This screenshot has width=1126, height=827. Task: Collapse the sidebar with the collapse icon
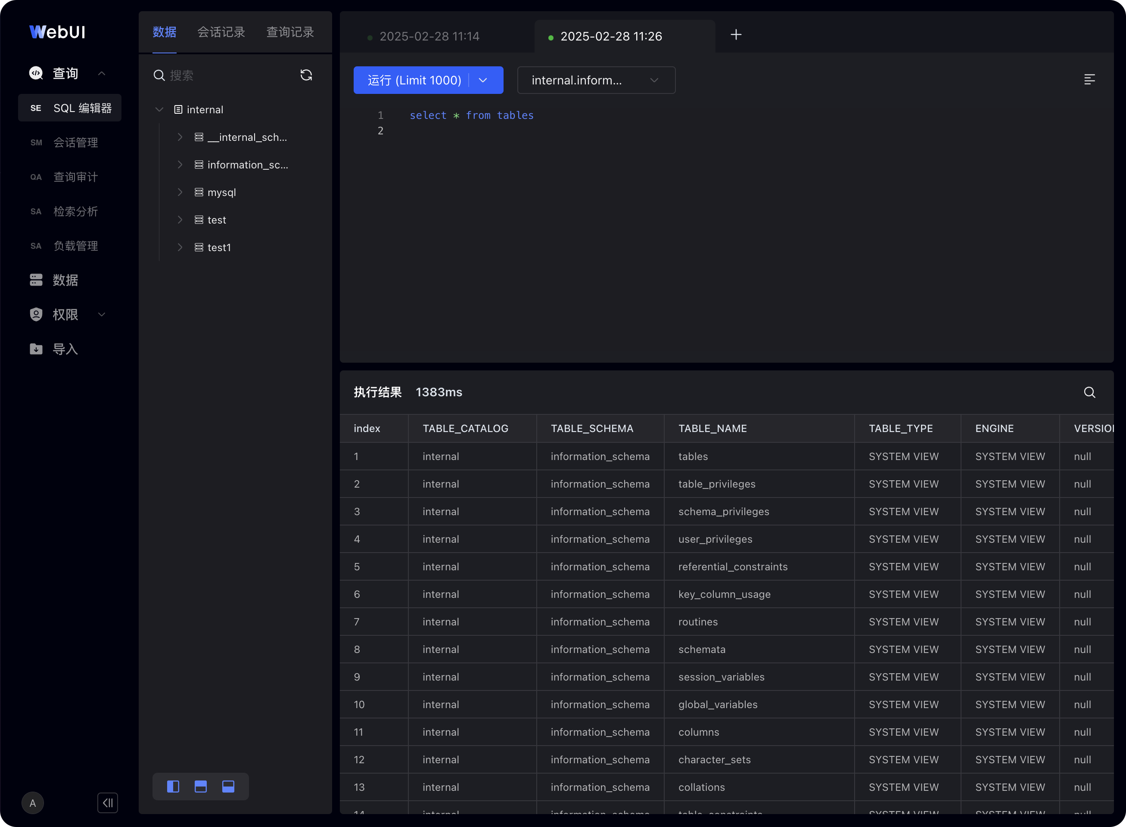click(108, 803)
